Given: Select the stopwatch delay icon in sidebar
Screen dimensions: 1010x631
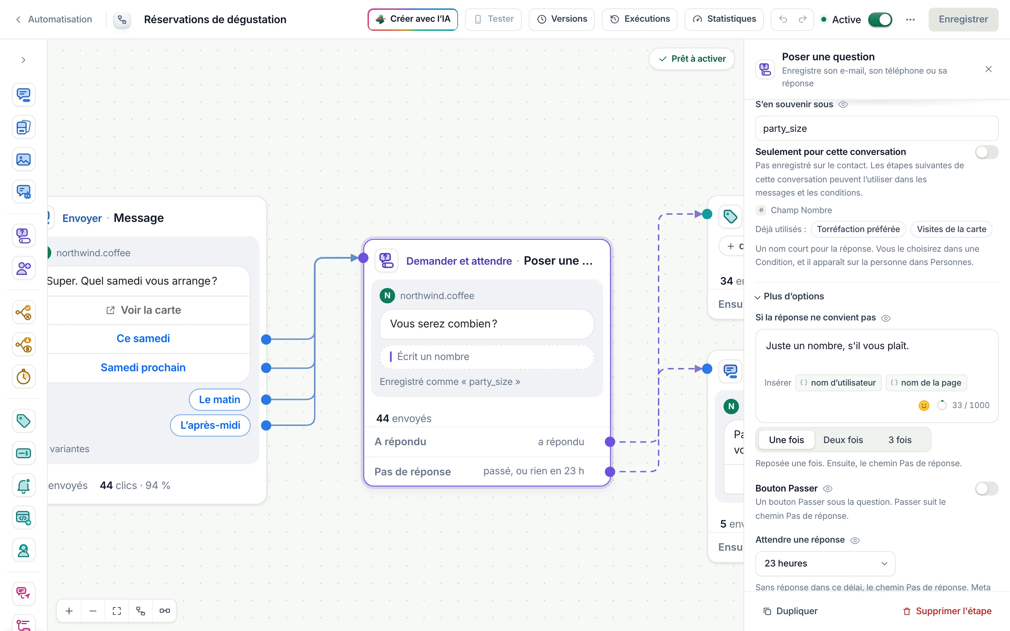Looking at the screenshot, I should click(23, 377).
